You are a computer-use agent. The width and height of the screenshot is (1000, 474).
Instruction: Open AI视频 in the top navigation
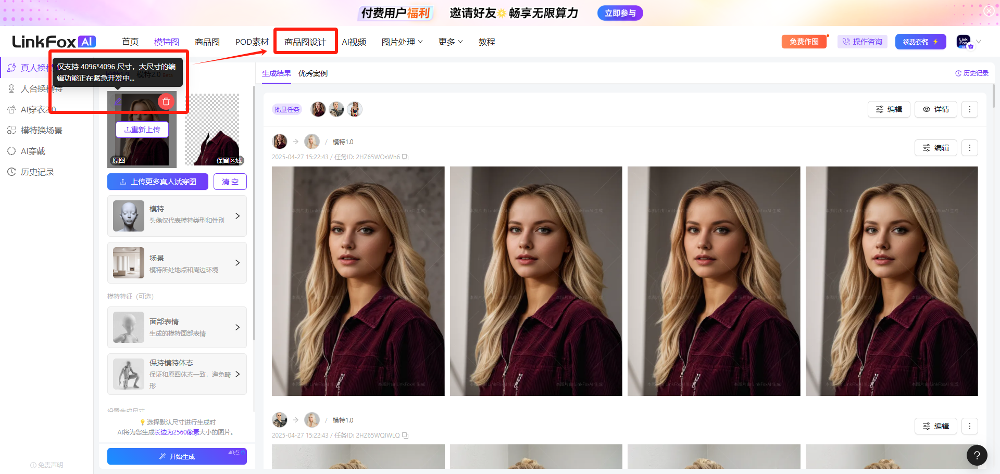click(x=354, y=42)
